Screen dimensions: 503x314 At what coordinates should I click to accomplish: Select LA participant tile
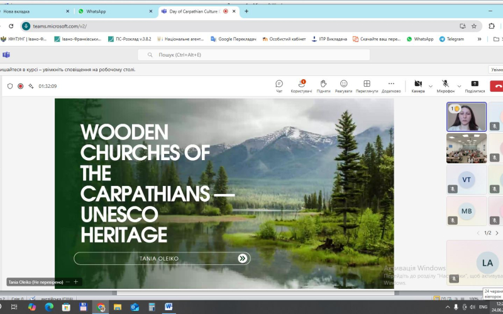(475, 263)
